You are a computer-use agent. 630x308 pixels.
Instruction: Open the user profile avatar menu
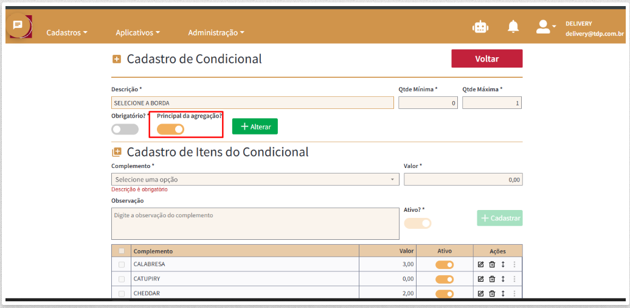click(545, 27)
